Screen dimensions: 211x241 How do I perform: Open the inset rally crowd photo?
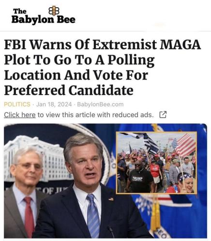156,163
